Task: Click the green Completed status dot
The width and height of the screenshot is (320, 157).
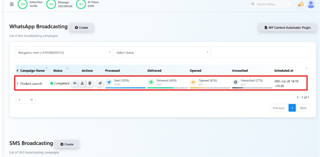Action: click(x=51, y=83)
